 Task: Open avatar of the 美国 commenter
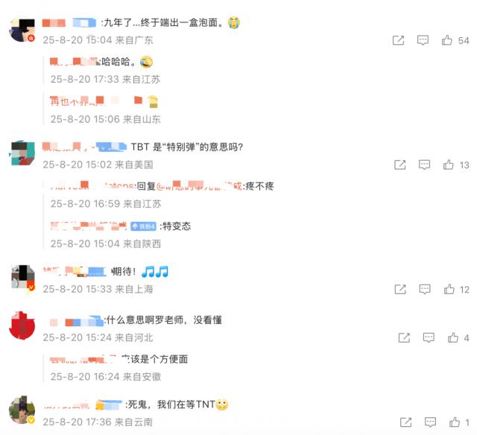click(x=23, y=153)
